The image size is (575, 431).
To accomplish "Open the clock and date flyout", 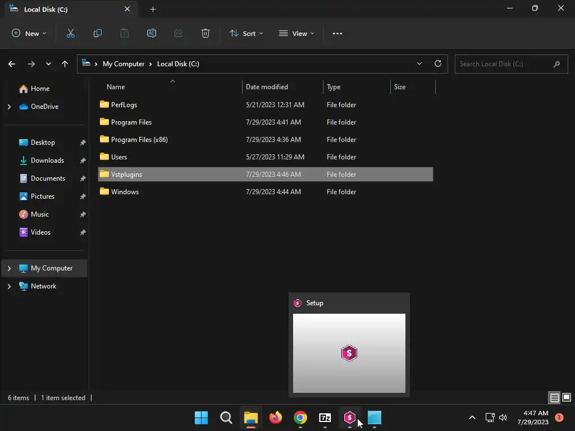I will click(533, 418).
